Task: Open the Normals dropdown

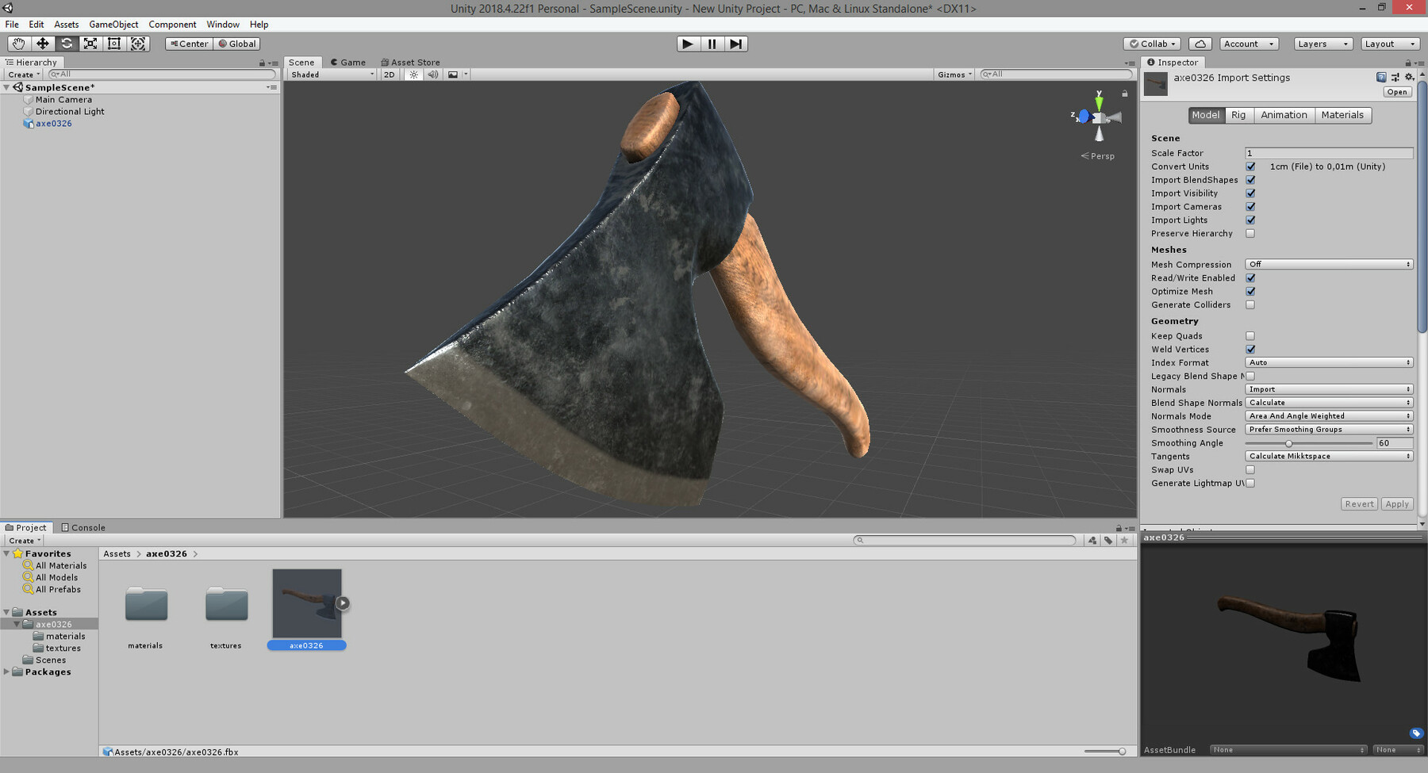Action: coord(1329,389)
